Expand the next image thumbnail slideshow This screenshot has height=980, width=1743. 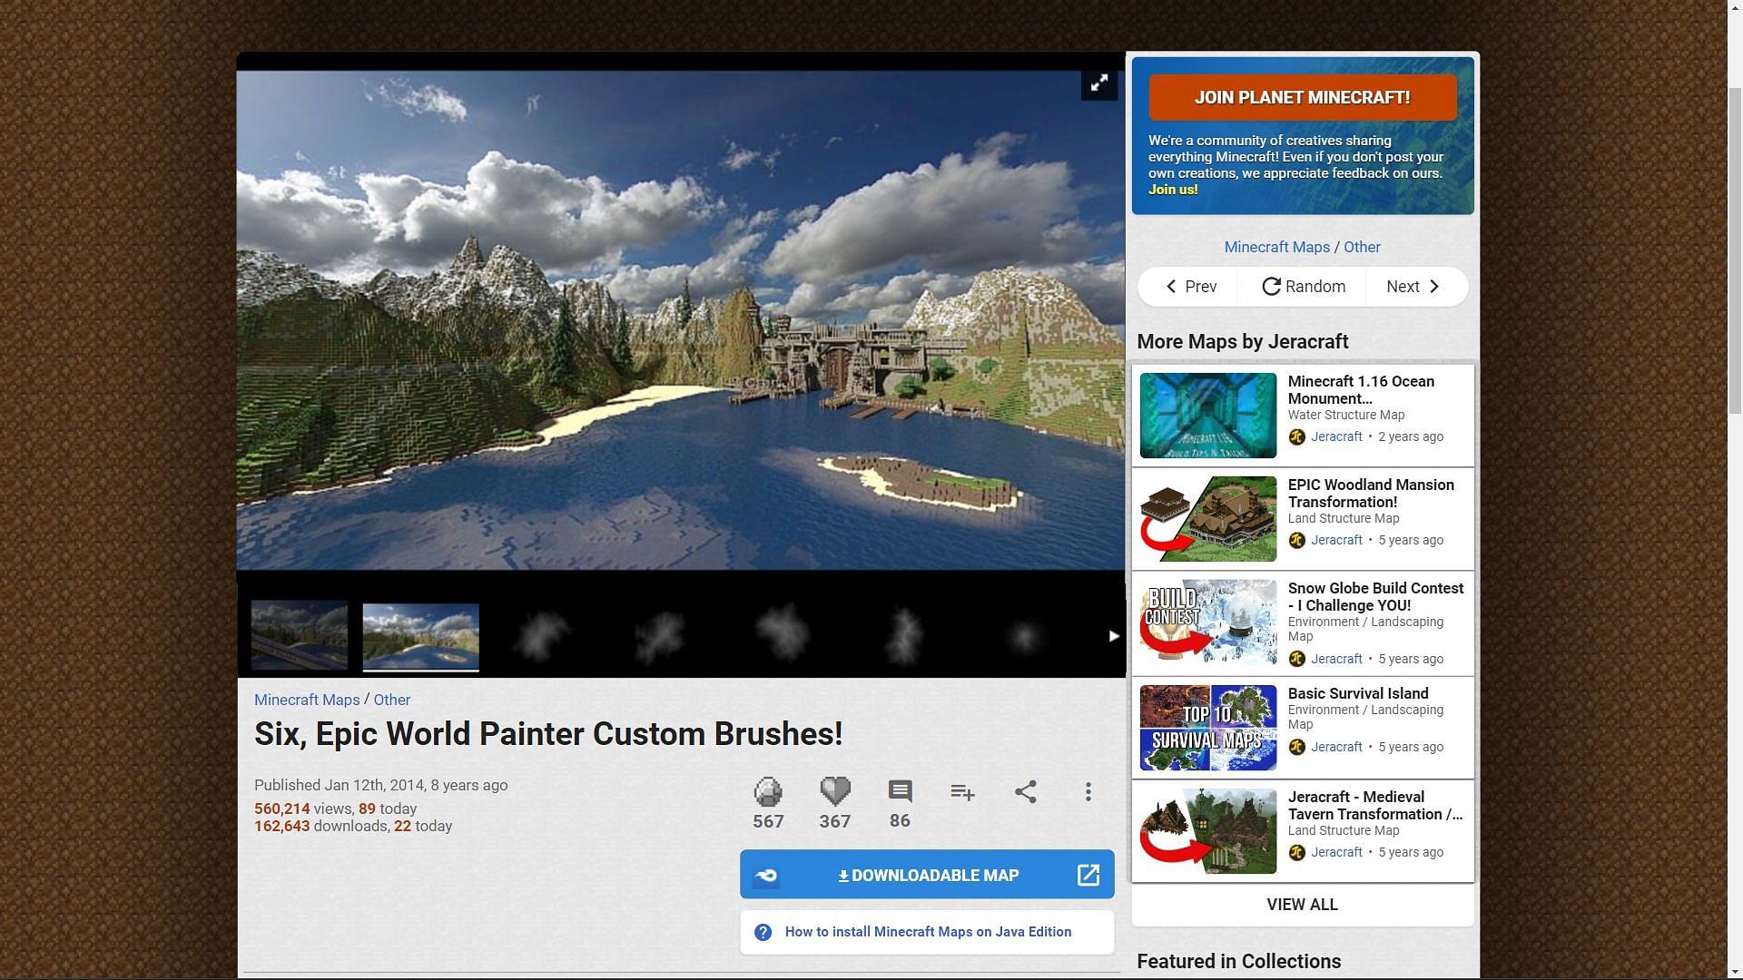(x=1112, y=635)
